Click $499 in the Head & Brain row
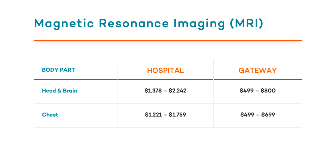 (247, 91)
